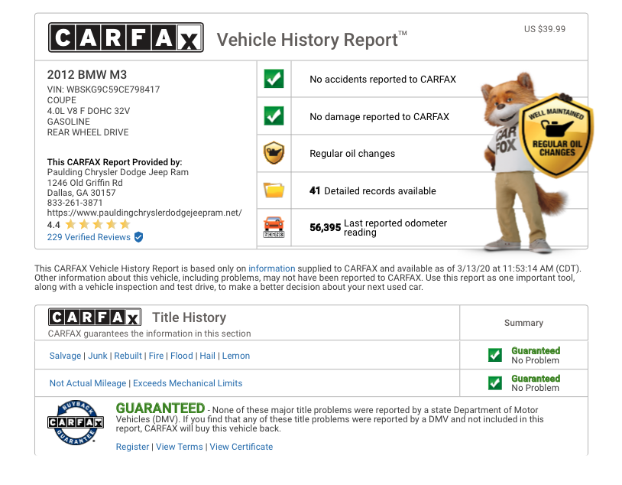Viewport: 622px width, 485px height.
Task: Follow the 'information' hyperlink in the disclaimer
Action: 272,269
